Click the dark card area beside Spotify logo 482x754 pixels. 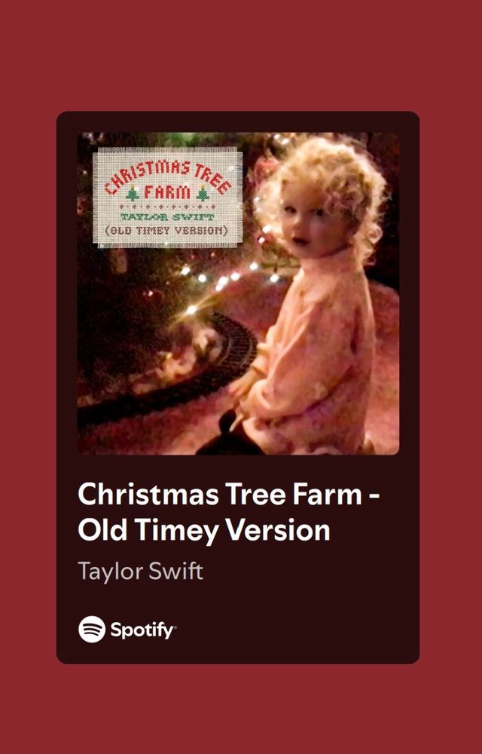tap(297, 629)
